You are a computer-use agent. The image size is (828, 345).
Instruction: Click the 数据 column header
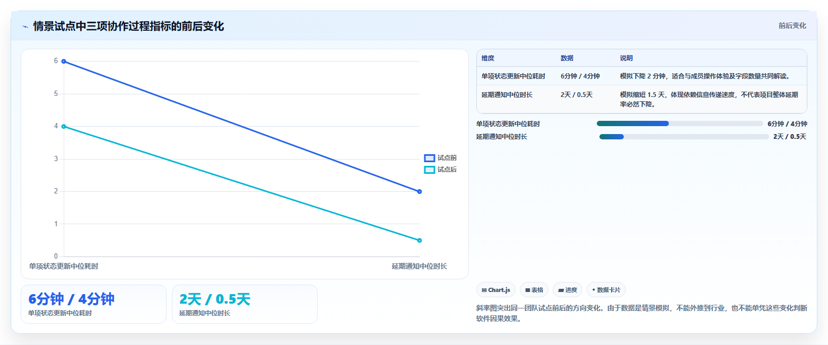[x=567, y=58]
